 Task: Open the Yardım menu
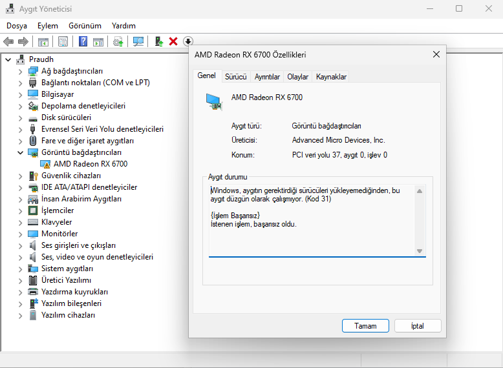point(124,26)
